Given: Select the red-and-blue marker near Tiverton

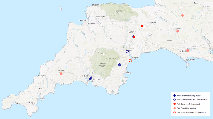Looking at the screenshot, I should [x=134, y=37].
